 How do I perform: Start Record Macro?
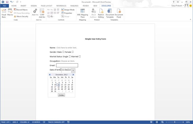(x=21, y=9)
